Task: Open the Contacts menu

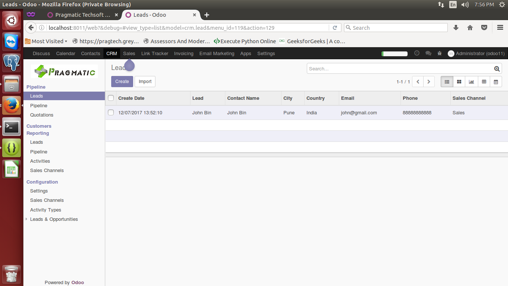Action: click(x=90, y=53)
